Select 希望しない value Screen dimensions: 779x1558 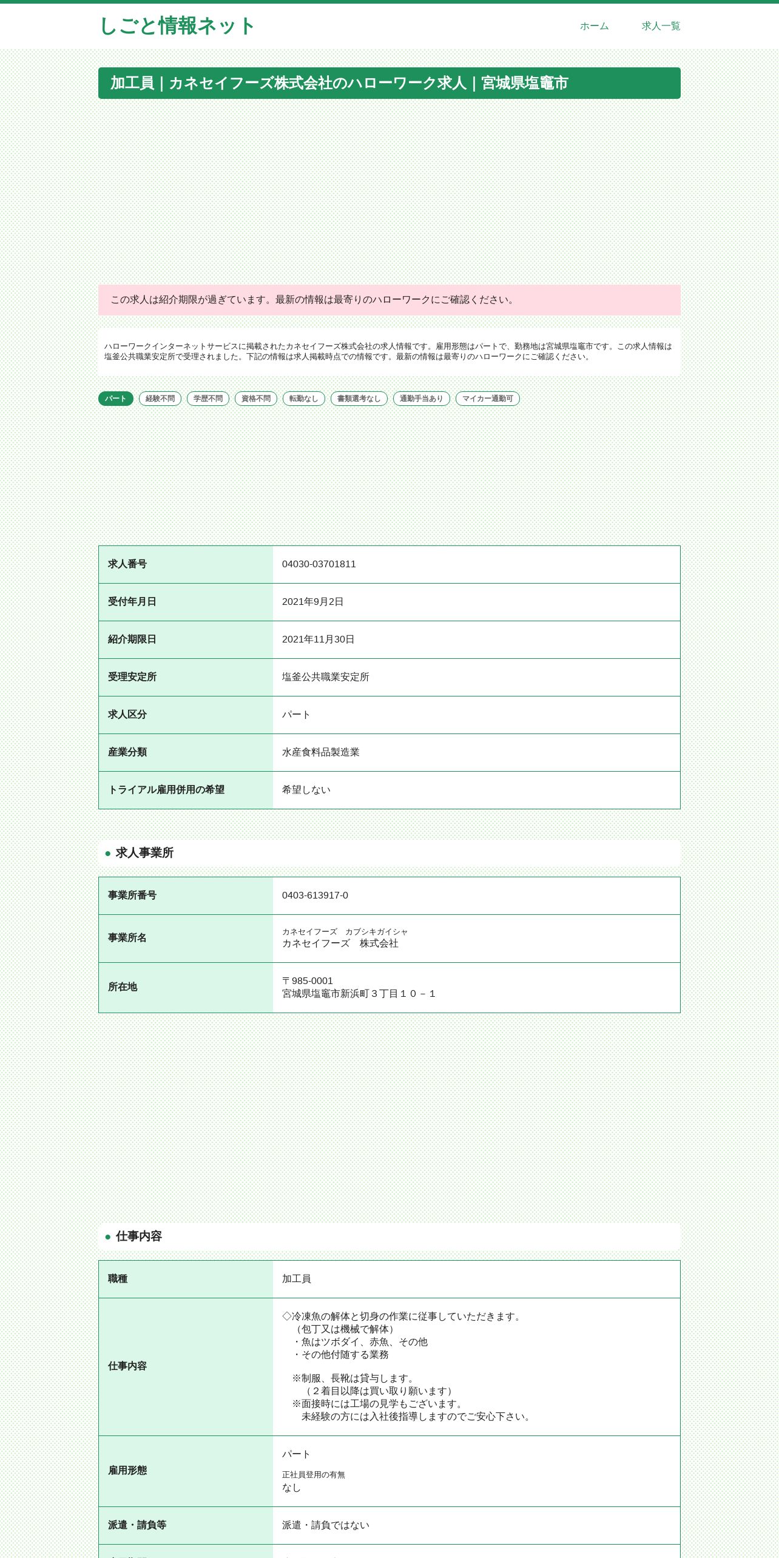(306, 790)
